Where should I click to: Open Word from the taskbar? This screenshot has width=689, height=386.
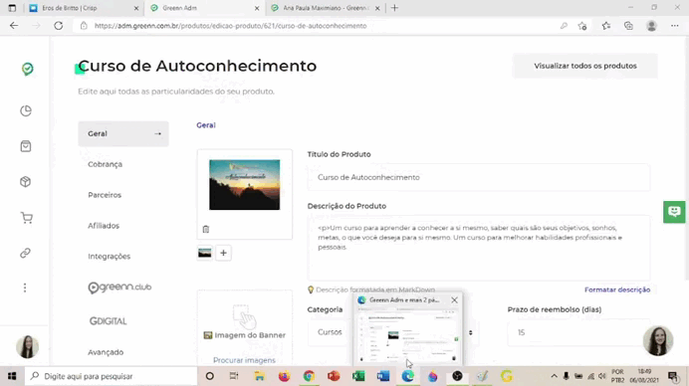point(383,376)
